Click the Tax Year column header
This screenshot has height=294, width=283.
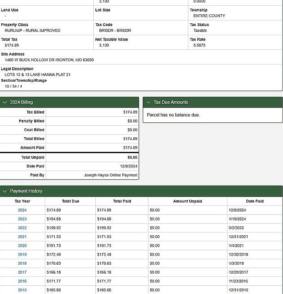click(x=22, y=201)
